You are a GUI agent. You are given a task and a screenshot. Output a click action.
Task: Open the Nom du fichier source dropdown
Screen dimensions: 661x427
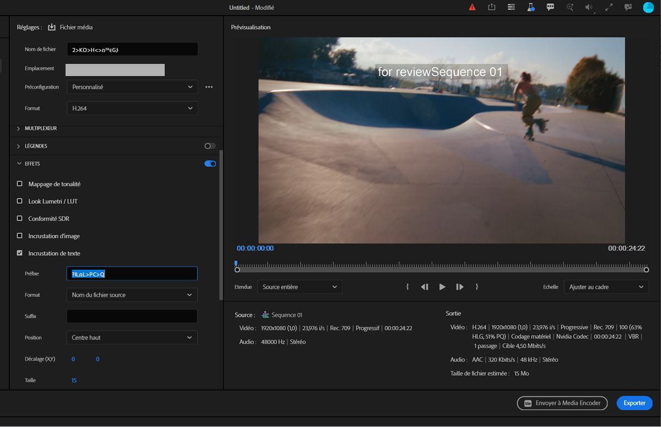pyautogui.click(x=132, y=295)
